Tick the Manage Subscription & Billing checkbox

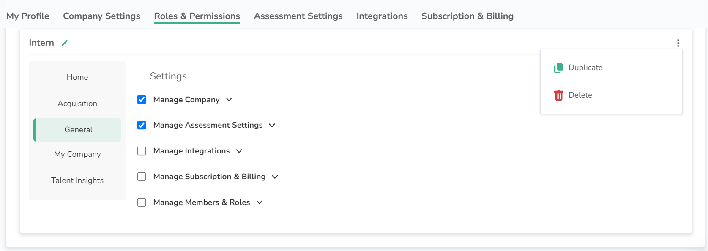(x=142, y=177)
